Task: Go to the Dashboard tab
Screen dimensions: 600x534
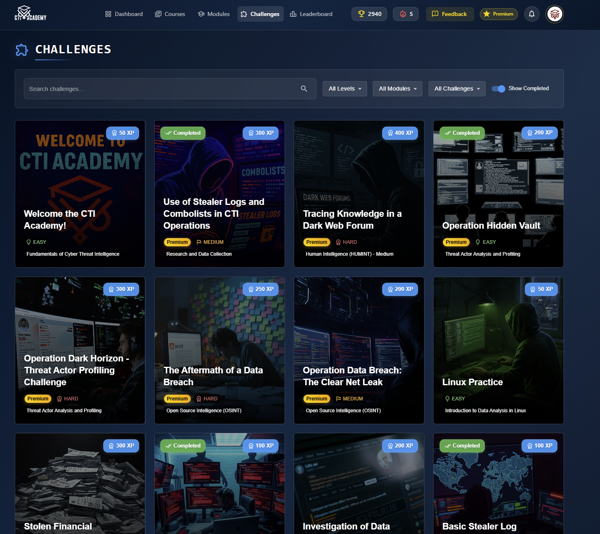Action: tap(124, 14)
